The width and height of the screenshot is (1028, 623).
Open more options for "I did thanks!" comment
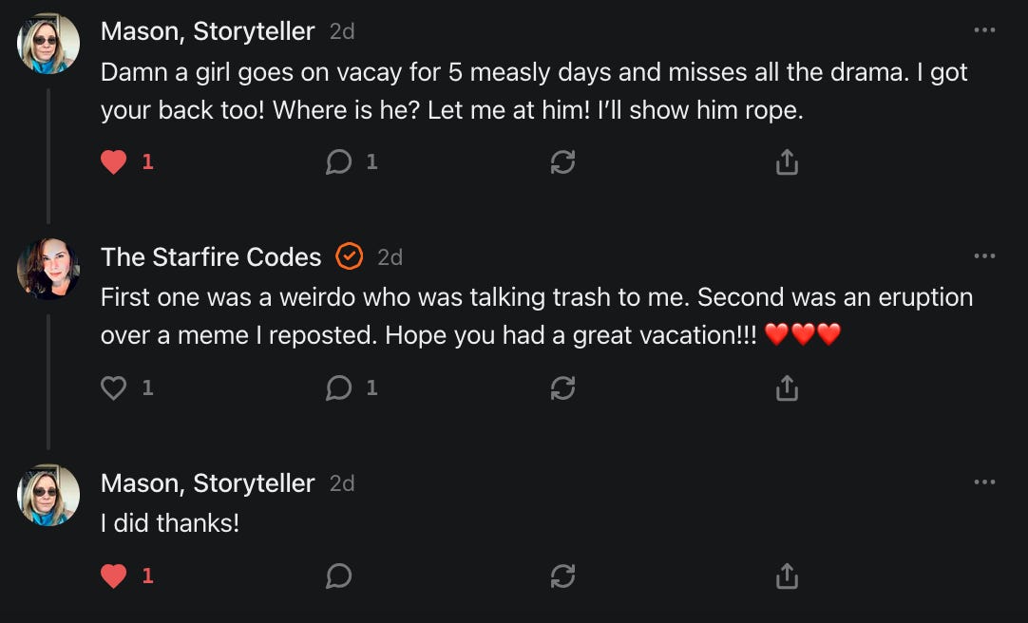pyautogui.click(x=984, y=482)
